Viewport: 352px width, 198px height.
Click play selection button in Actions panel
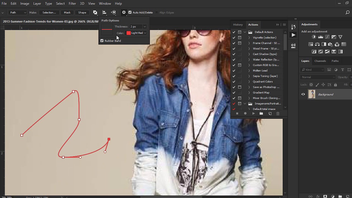pos(253,114)
